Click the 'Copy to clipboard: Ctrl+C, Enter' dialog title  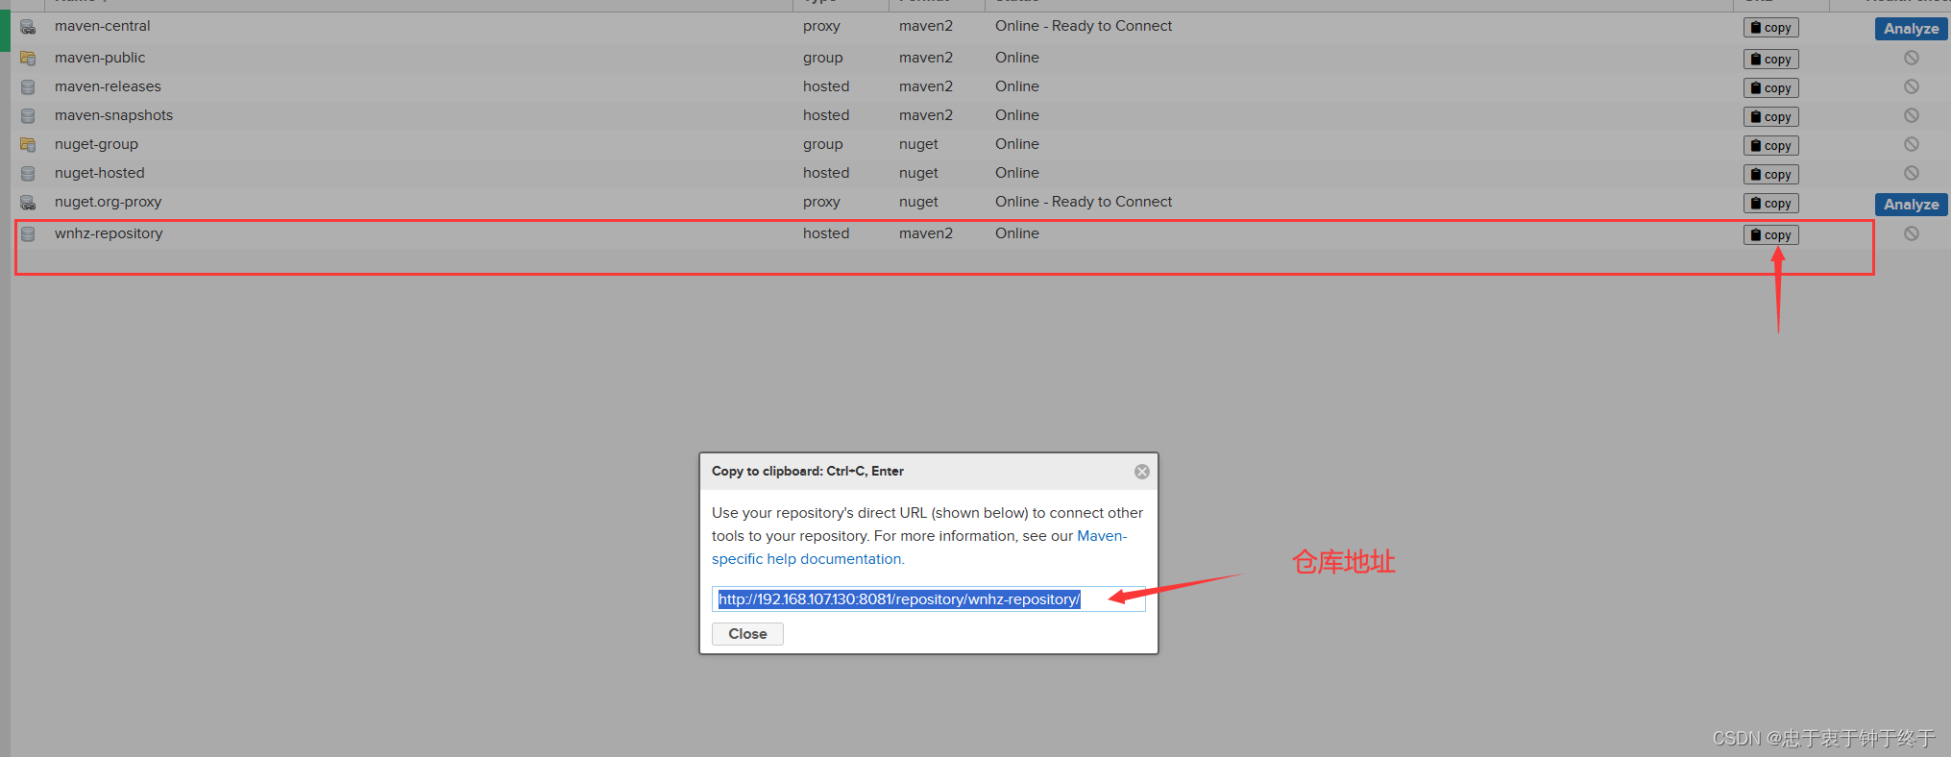[x=808, y=471]
